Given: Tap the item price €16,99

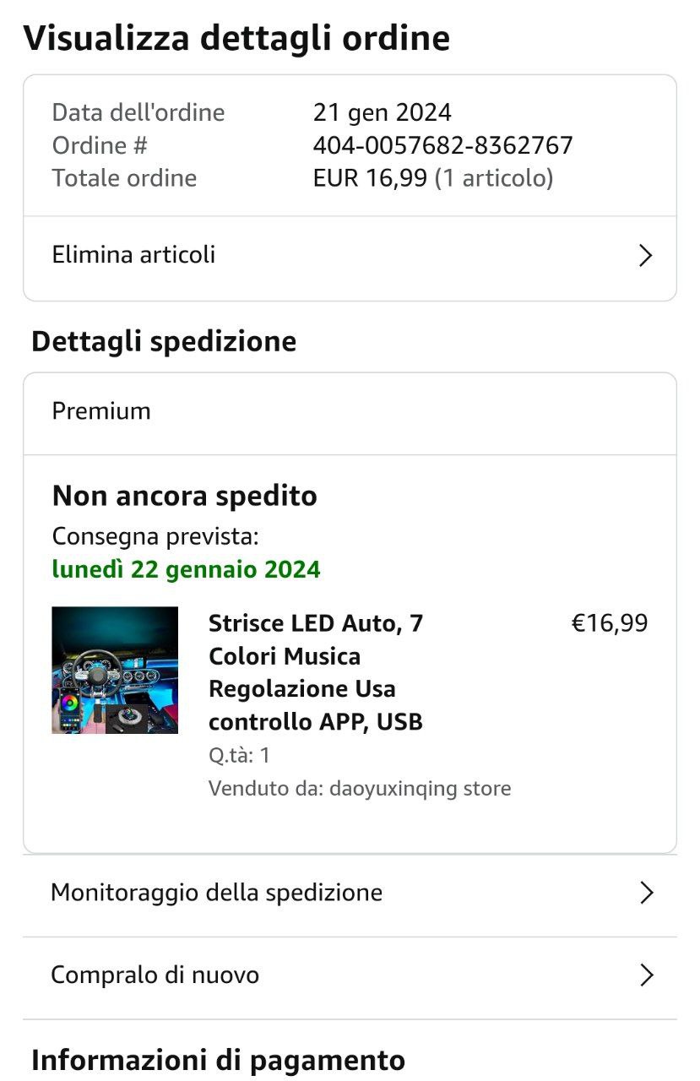Looking at the screenshot, I should (610, 623).
